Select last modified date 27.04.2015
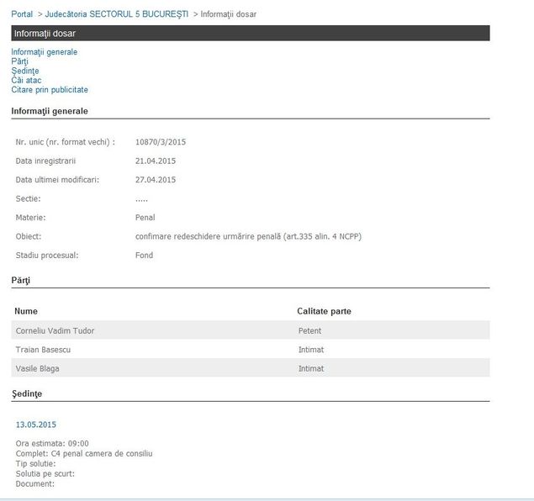Screen dimensions: 534x501 (156, 180)
